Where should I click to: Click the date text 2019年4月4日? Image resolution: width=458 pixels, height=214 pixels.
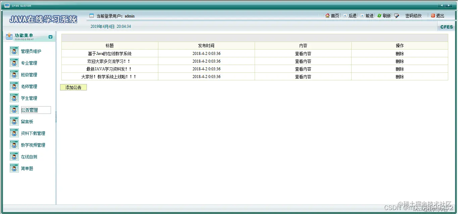tap(103, 26)
